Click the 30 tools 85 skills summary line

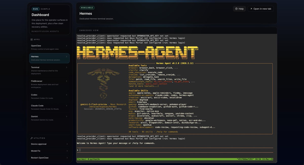(153, 132)
